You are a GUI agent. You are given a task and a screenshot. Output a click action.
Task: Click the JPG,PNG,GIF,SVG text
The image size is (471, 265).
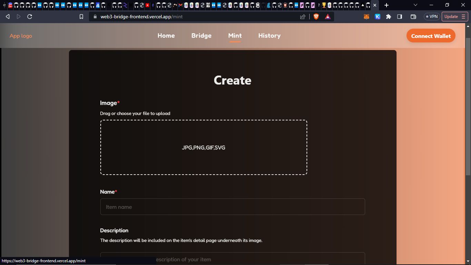[x=203, y=147]
